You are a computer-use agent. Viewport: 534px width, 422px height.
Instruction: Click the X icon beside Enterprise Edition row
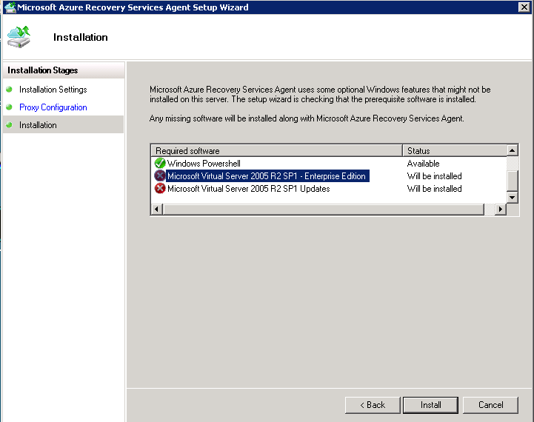(160, 176)
